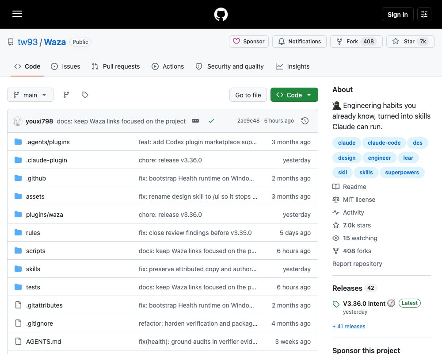Viewport: 442px width, 354px height.
Task: Open the Readme link
Action: (350, 187)
